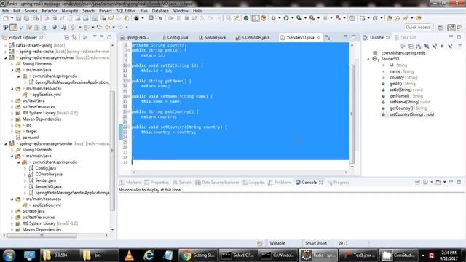The width and height of the screenshot is (466, 262).
Task: Collapse the spring-redis-message-sender project
Action: point(5,144)
